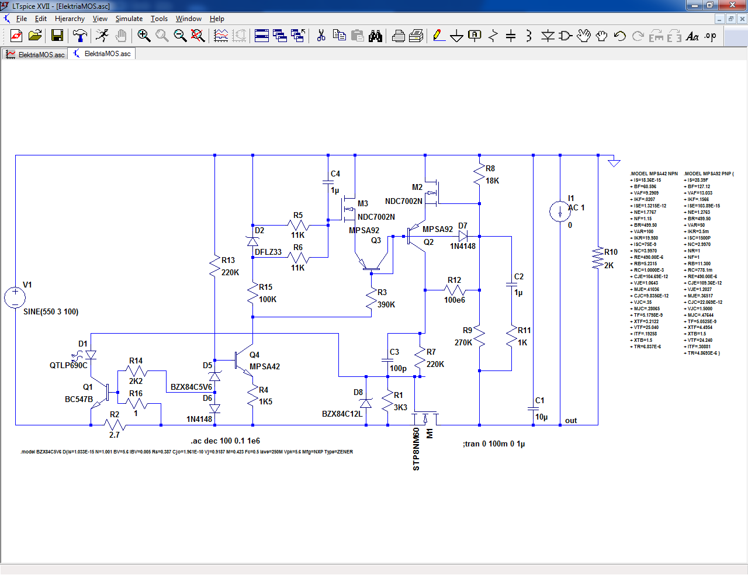Click the Paste clipboard icon
Screen dimensions: 748x575
pos(357,36)
